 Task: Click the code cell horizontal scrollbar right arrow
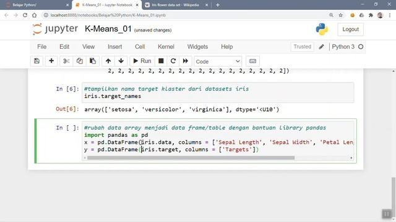351,158
